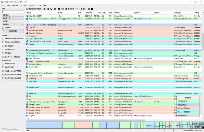Uncheck the 显示Windows商店应用 checkbox
Image resolution: width=204 pixels, height=132 pixels.
pyautogui.click(x=3, y=57)
